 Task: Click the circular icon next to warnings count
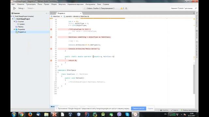pos(126,8)
